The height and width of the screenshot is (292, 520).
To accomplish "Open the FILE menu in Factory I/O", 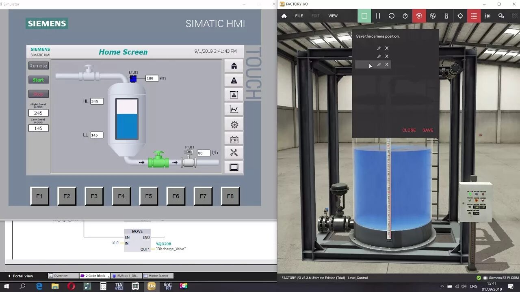I will click(299, 16).
